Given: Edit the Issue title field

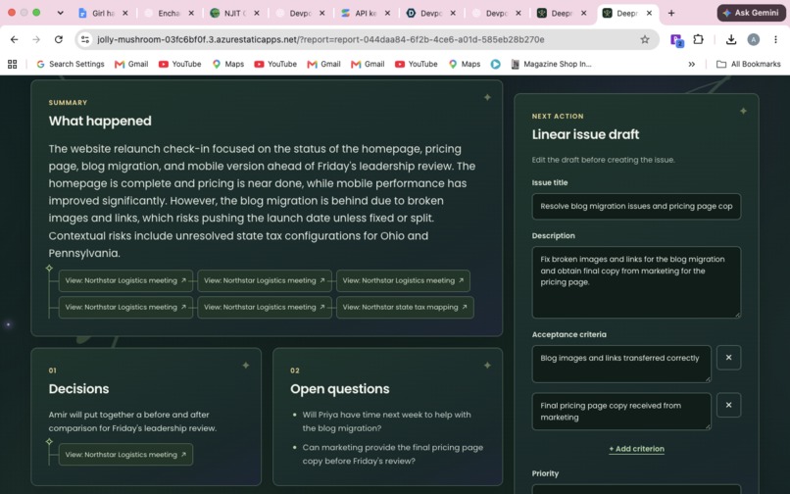Looking at the screenshot, I should click(x=636, y=206).
